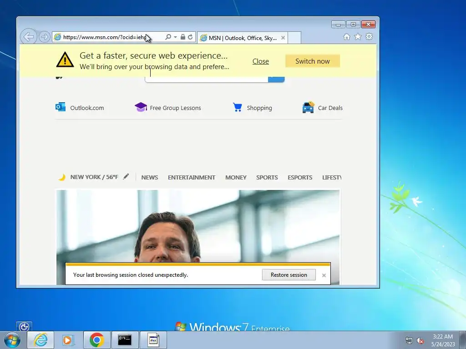Screen dimensions: 466x349
Task: Open the MONEY section
Action: (236, 178)
